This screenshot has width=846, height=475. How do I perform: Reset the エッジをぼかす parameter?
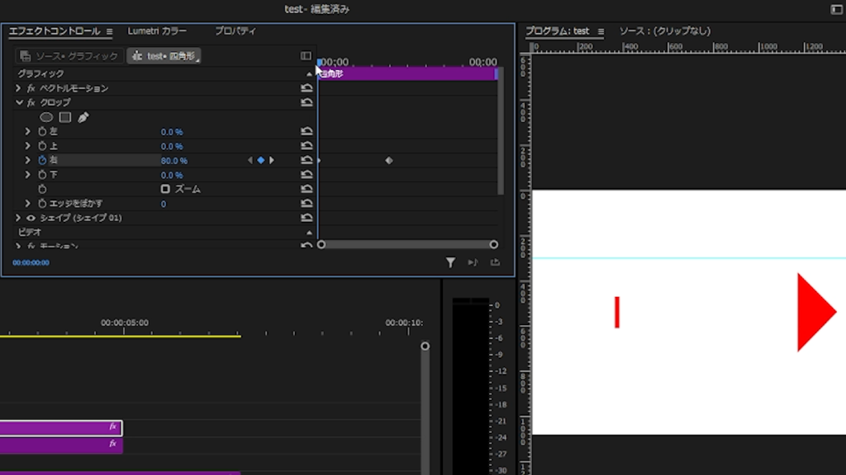coord(307,204)
